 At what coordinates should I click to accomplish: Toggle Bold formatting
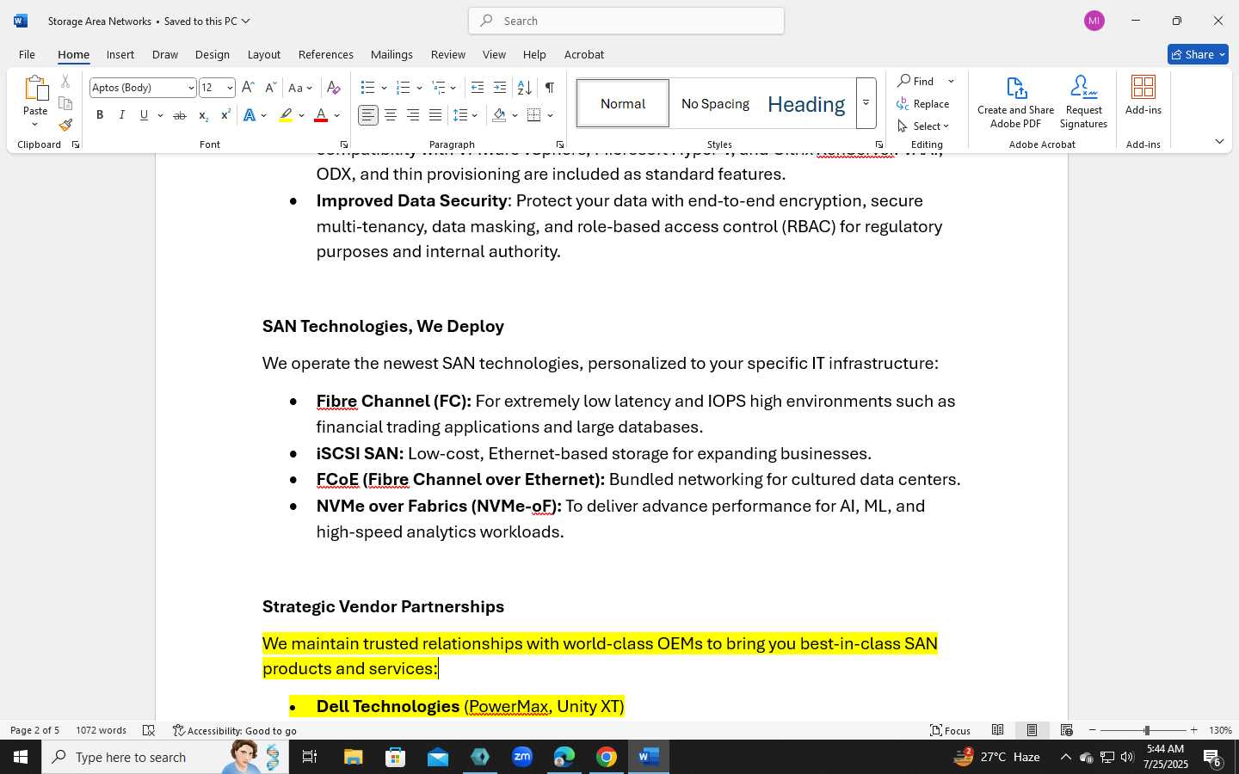tap(100, 115)
